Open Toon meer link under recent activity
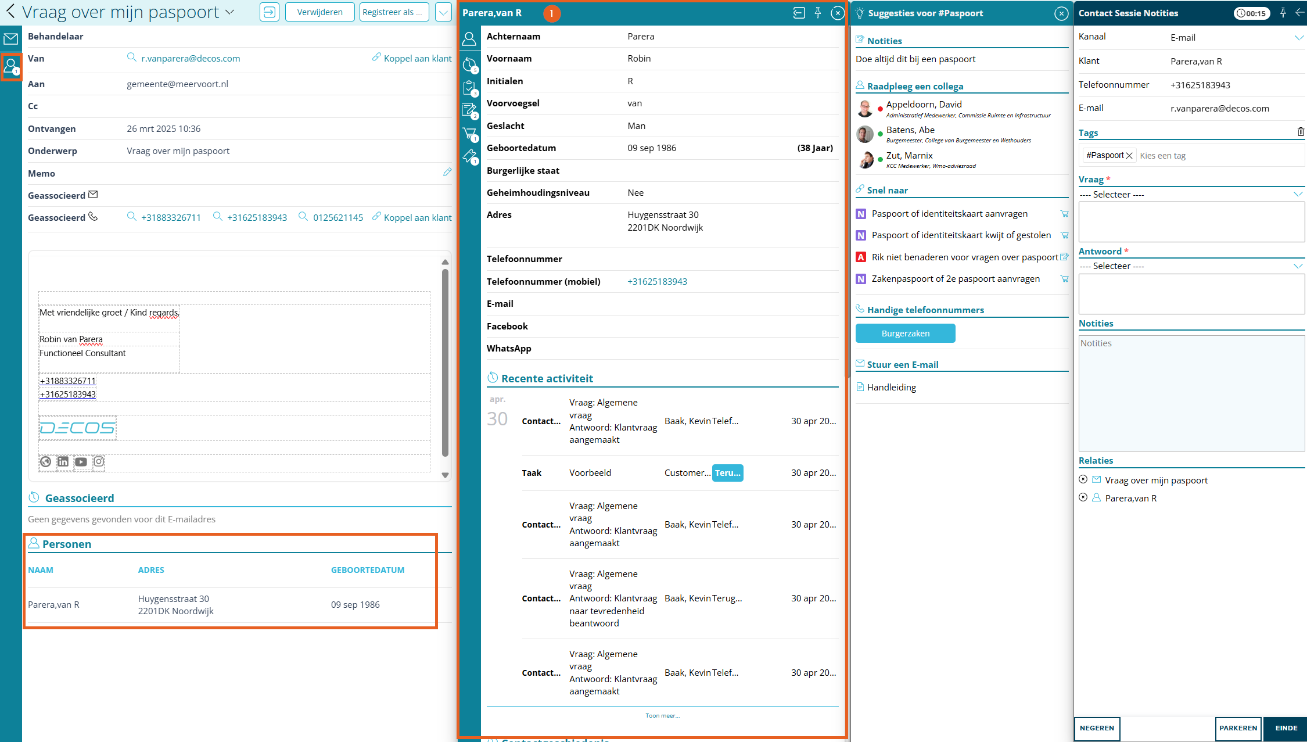1307x742 pixels. [x=662, y=715]
